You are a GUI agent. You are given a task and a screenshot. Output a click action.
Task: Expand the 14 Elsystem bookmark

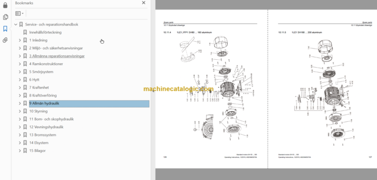click(20, 143)
